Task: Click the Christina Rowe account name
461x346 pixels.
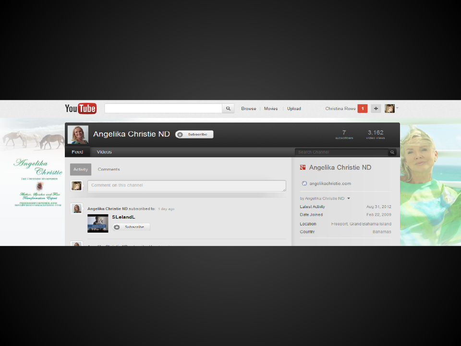Action: coord(340,109)
